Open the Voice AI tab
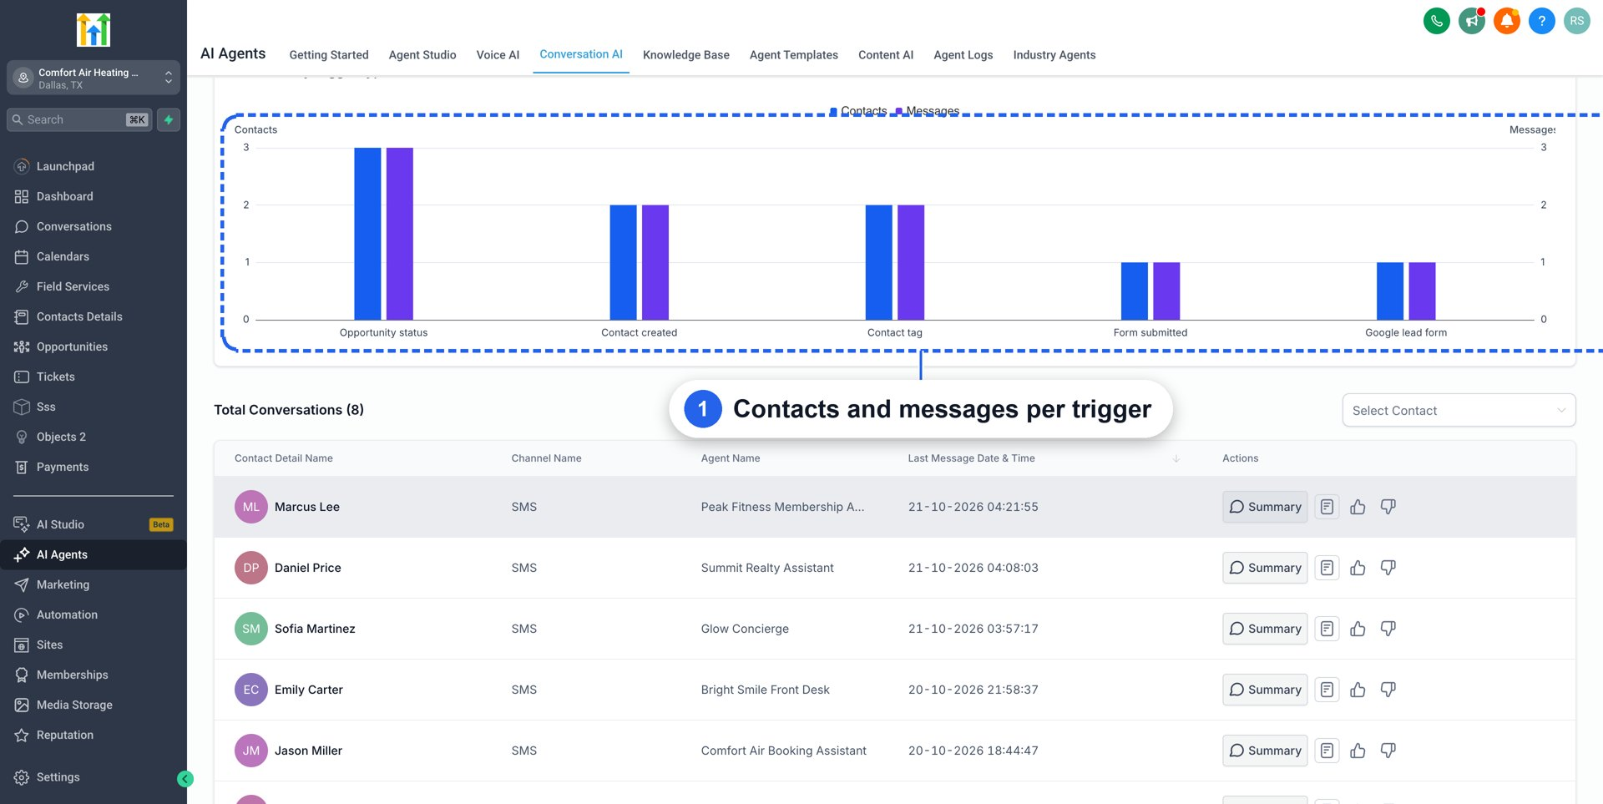The image size is (1603, 804). (x=498, y=55)
